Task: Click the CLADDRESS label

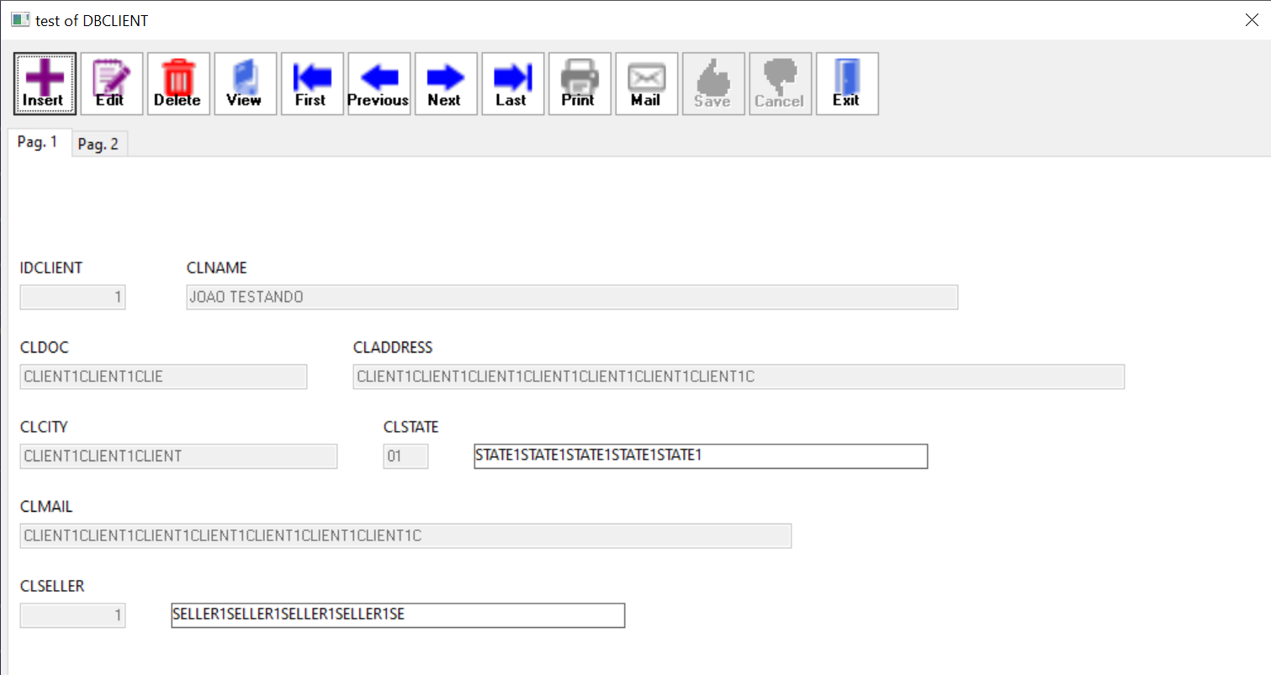Action: [x=393, y=347]
